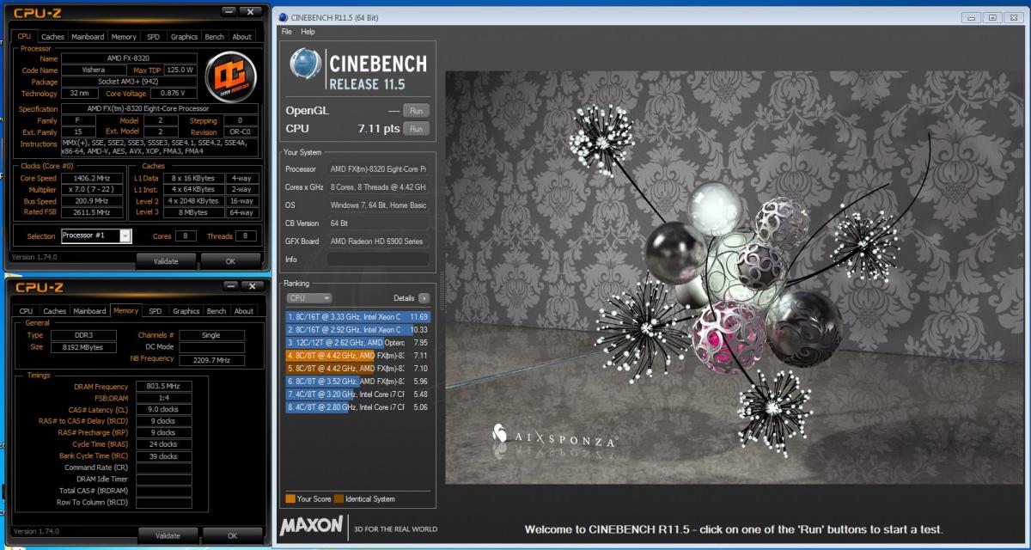The height and width of the screenshot is (550, 1031).
Task: Click the Info text field in Your System
Action: click(x=378, y=259)
